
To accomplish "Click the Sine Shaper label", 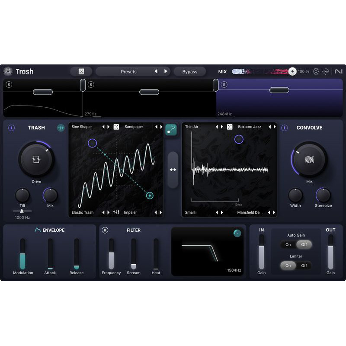I will [82, 127].
